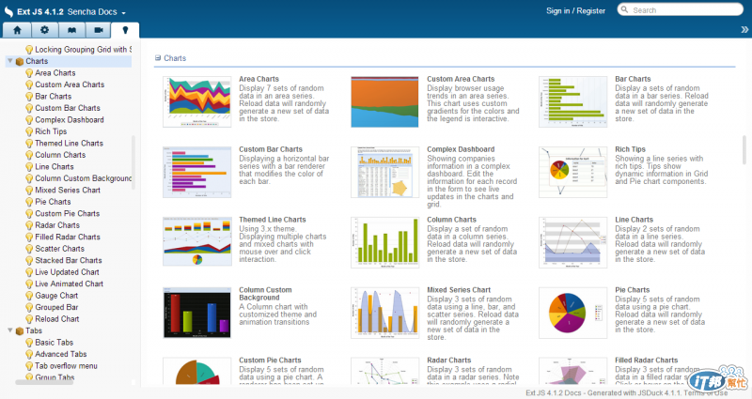Select Live Updated Chart tree item

(x=67, y=272)
